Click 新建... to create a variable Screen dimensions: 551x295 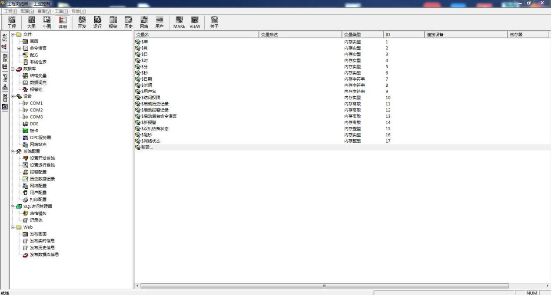(147, 147)
